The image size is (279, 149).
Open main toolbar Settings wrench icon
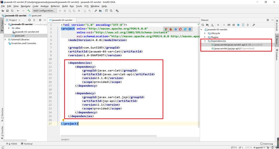pyautogui.click(x=96, y=11)
